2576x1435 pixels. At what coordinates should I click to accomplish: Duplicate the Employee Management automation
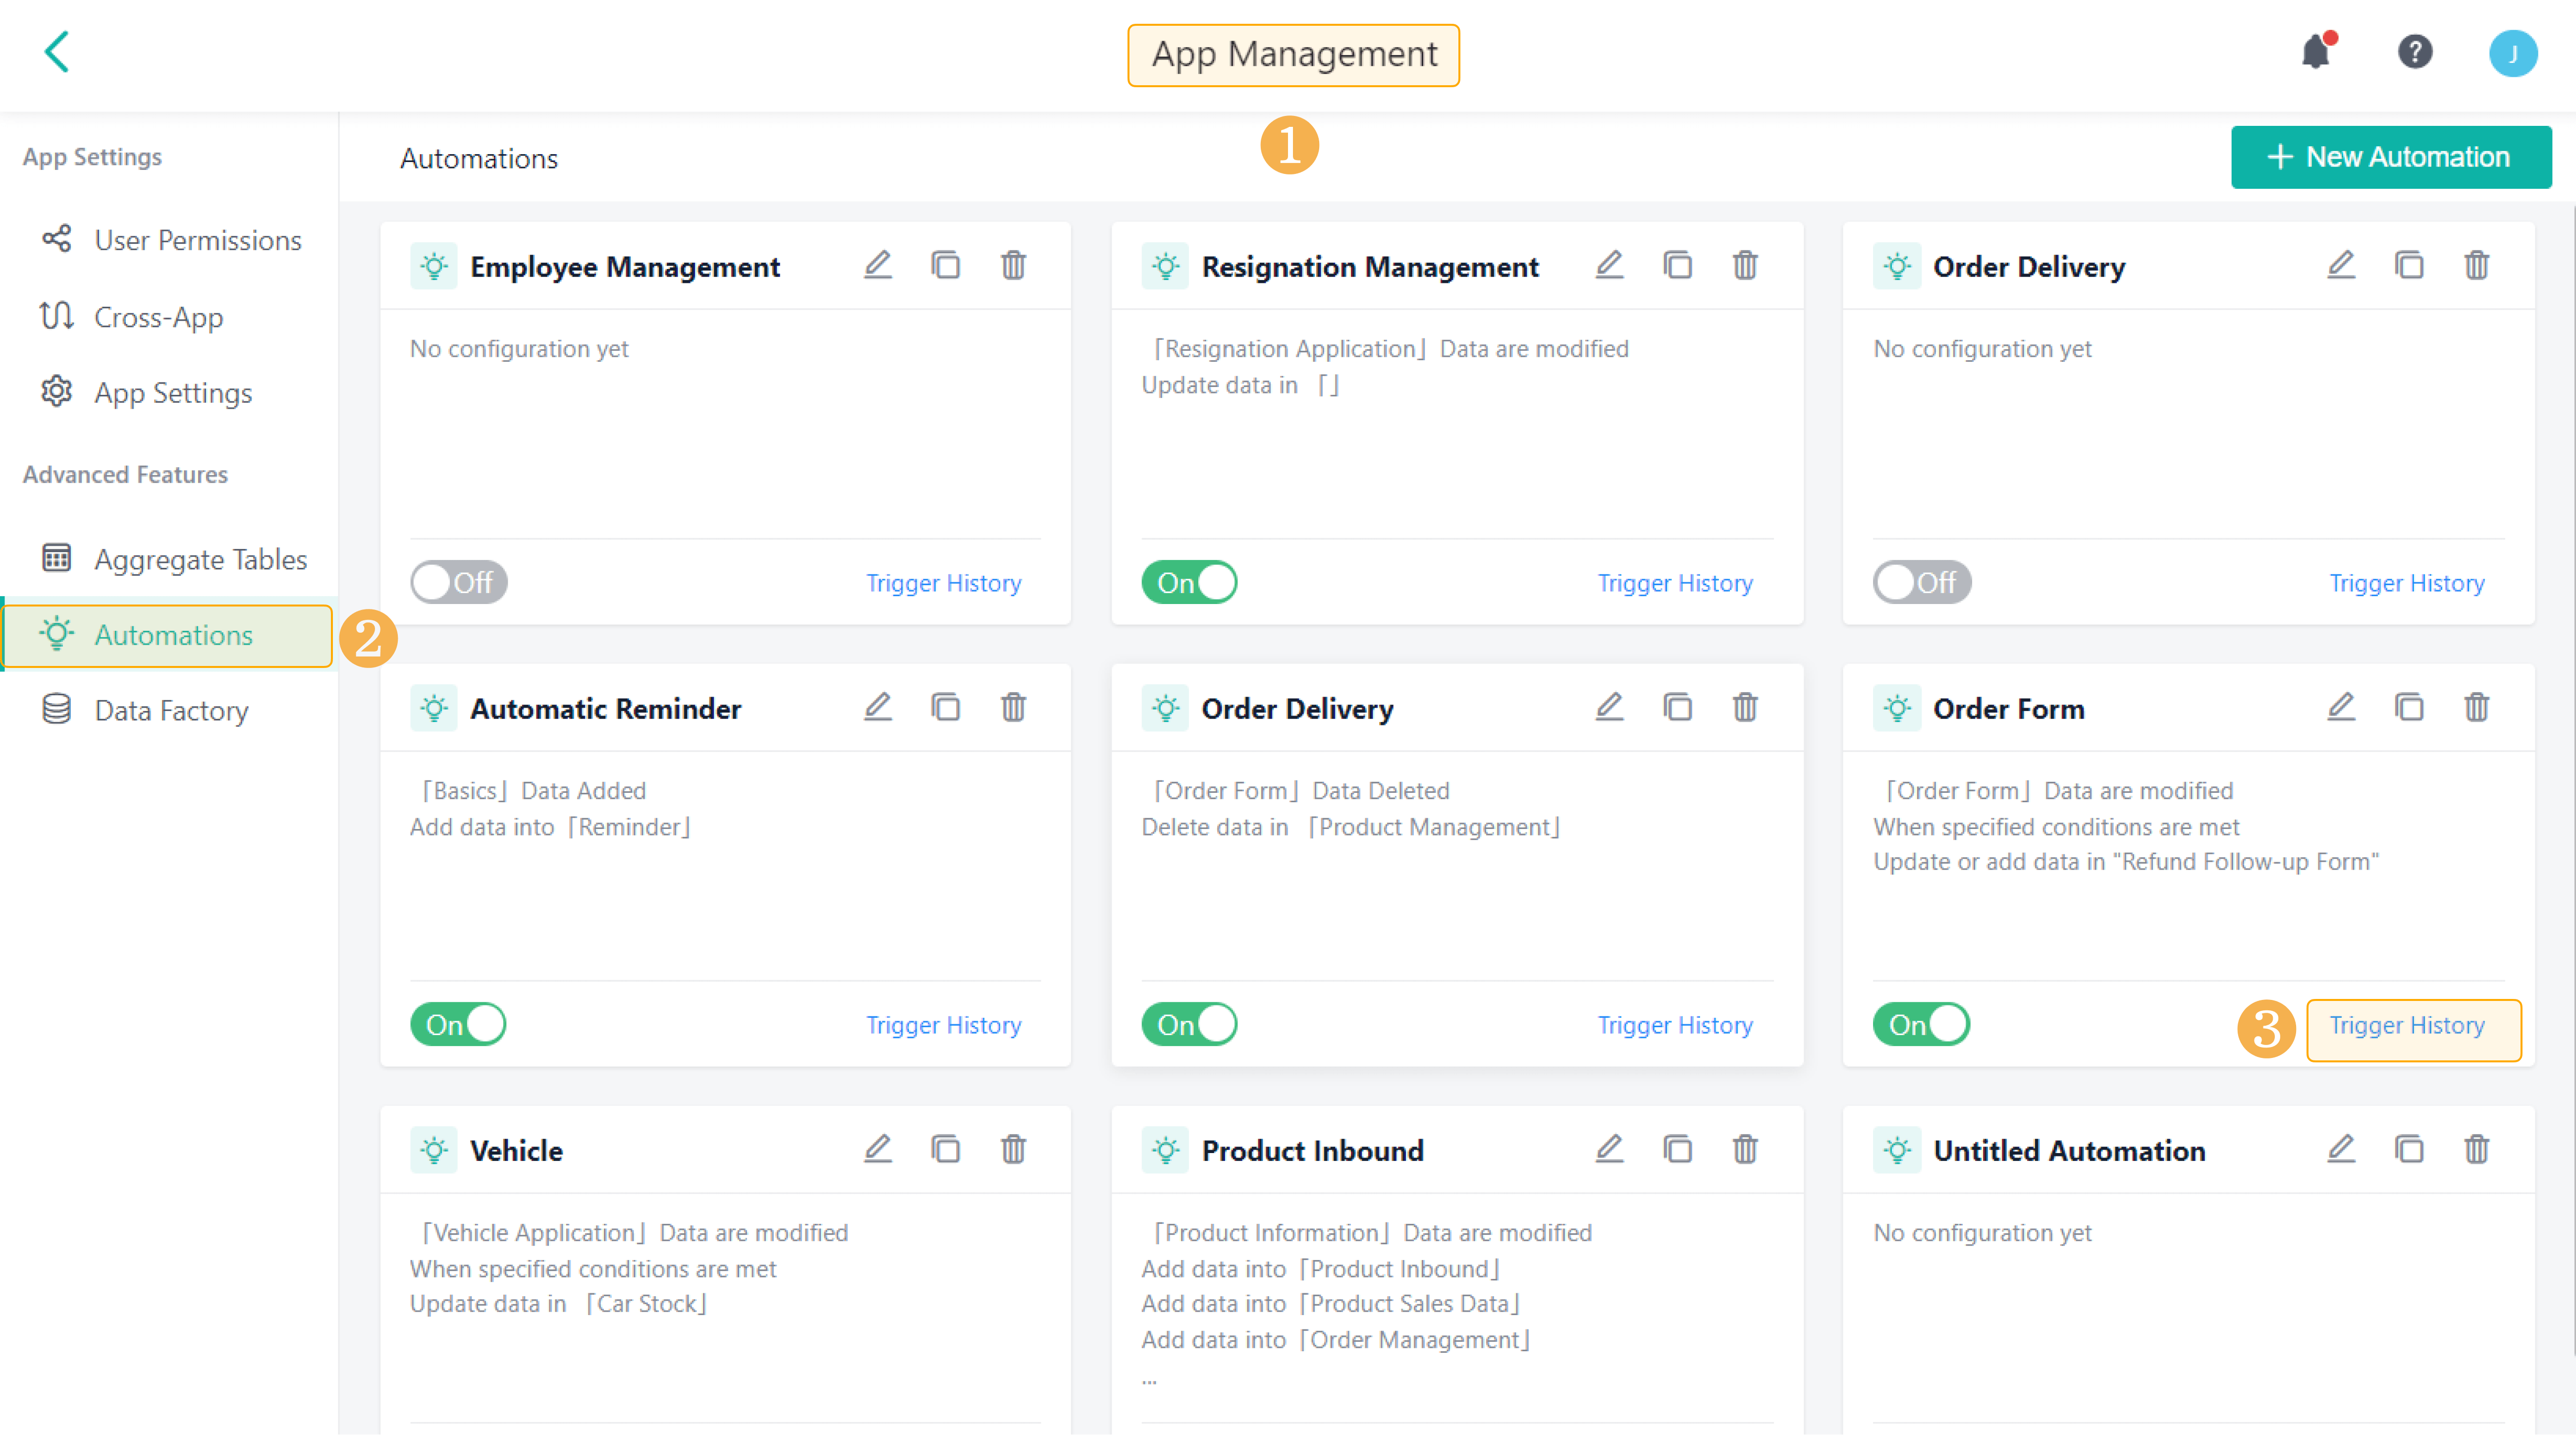pyautogui.click(x=946, y=265)
